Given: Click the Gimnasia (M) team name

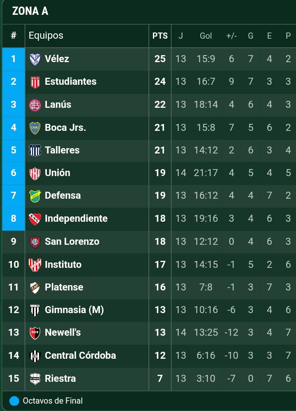Looking at the screenshot, I should point(74,310).
